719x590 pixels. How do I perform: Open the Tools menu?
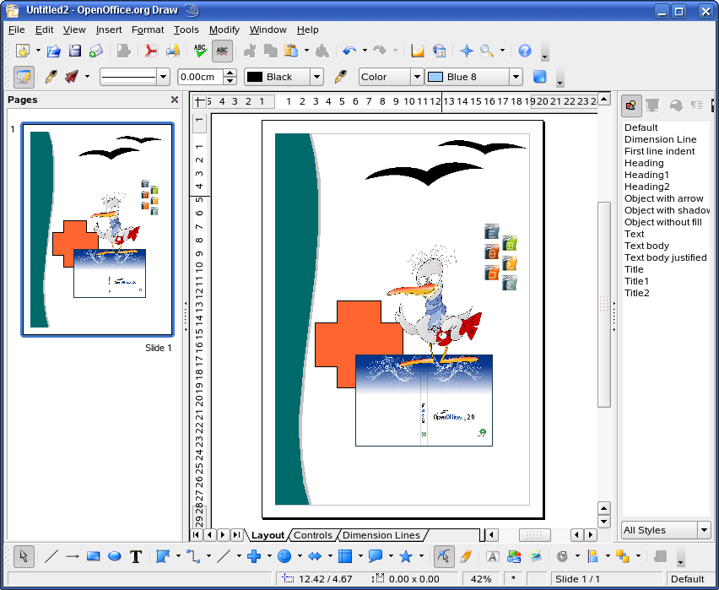click(187, 30)
